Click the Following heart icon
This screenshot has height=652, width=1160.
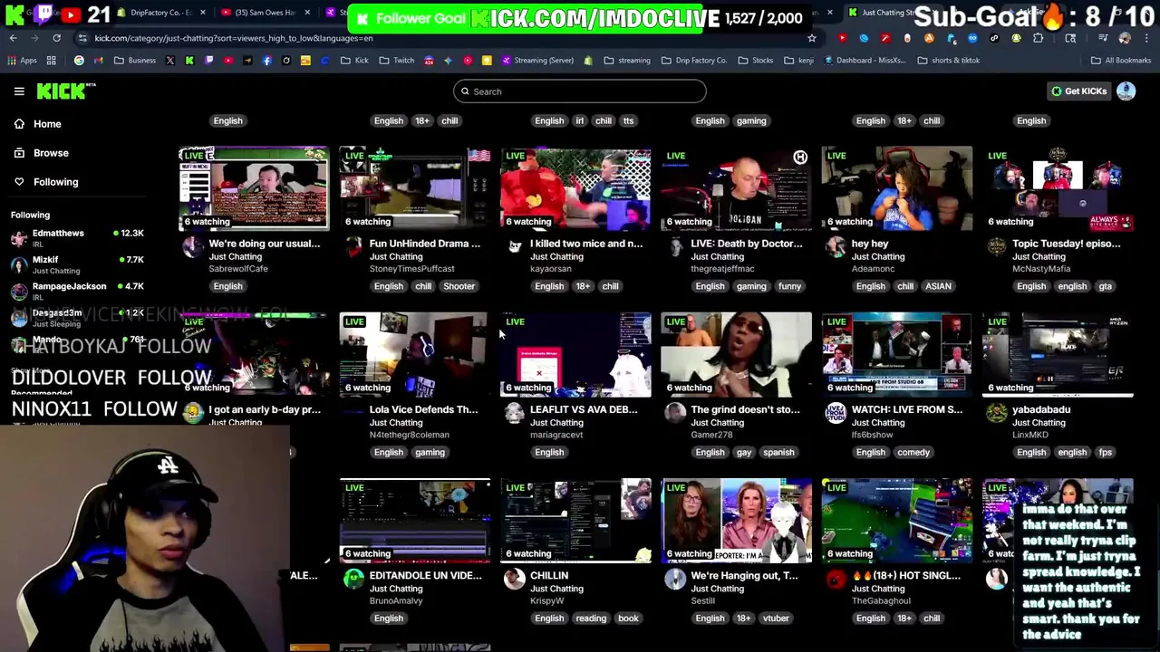(19, 182)
